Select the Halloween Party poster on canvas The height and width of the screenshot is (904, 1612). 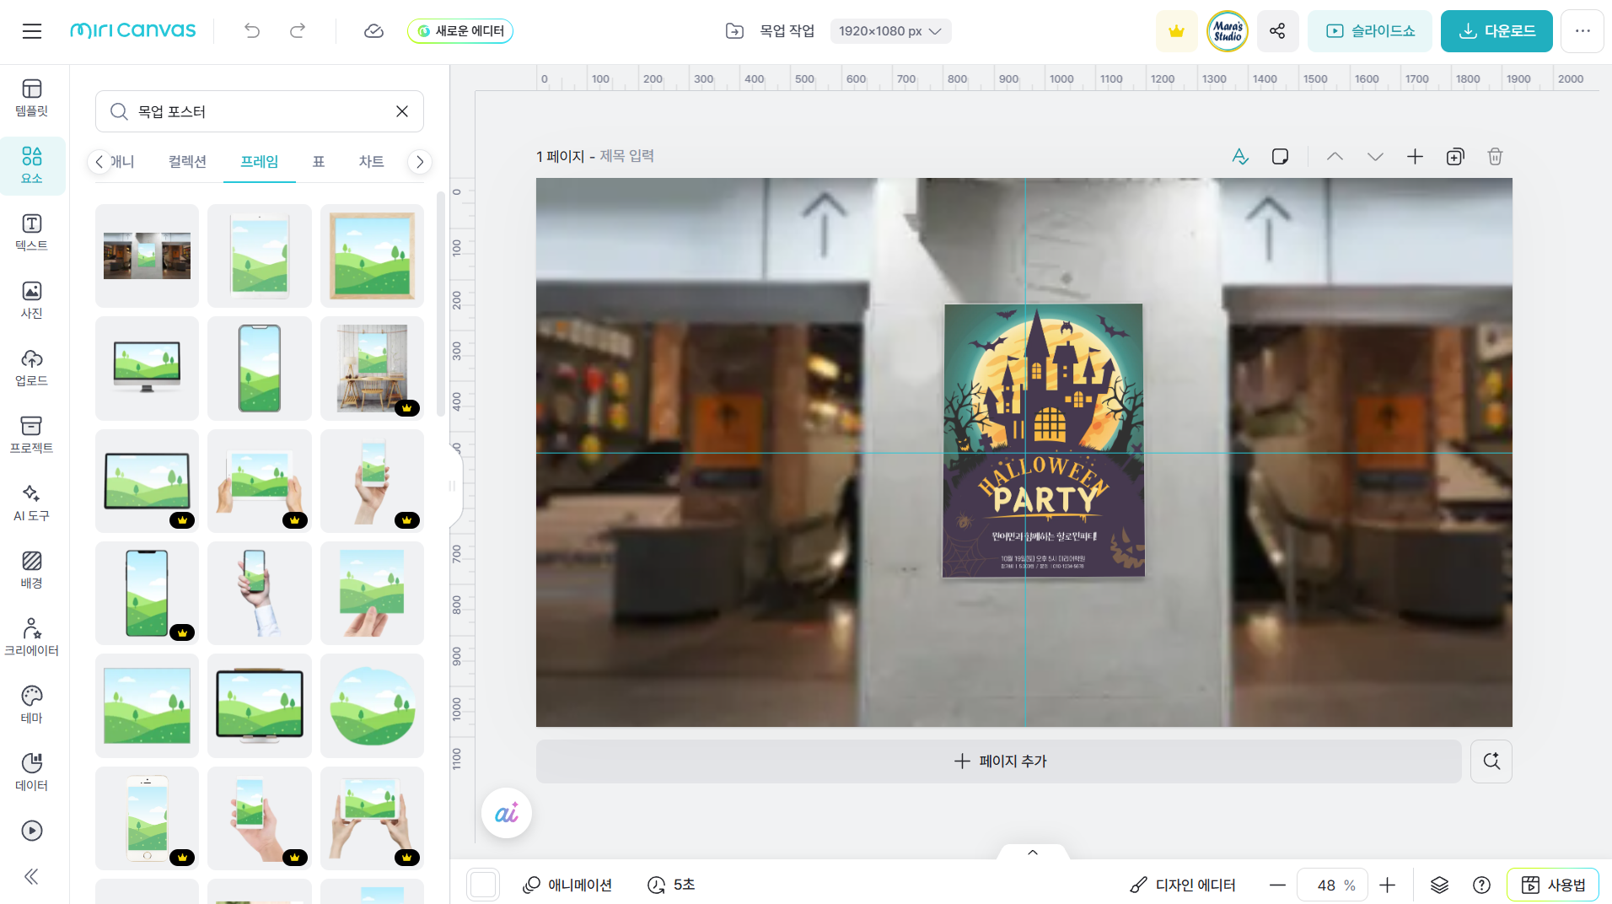pyautogui.click(x=1043, y=440)
